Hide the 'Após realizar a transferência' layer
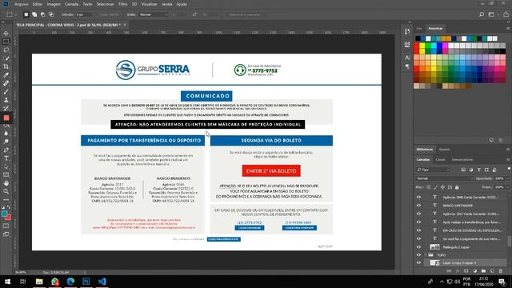The height and width of the screenshot is (288, 512). point(418,222)
